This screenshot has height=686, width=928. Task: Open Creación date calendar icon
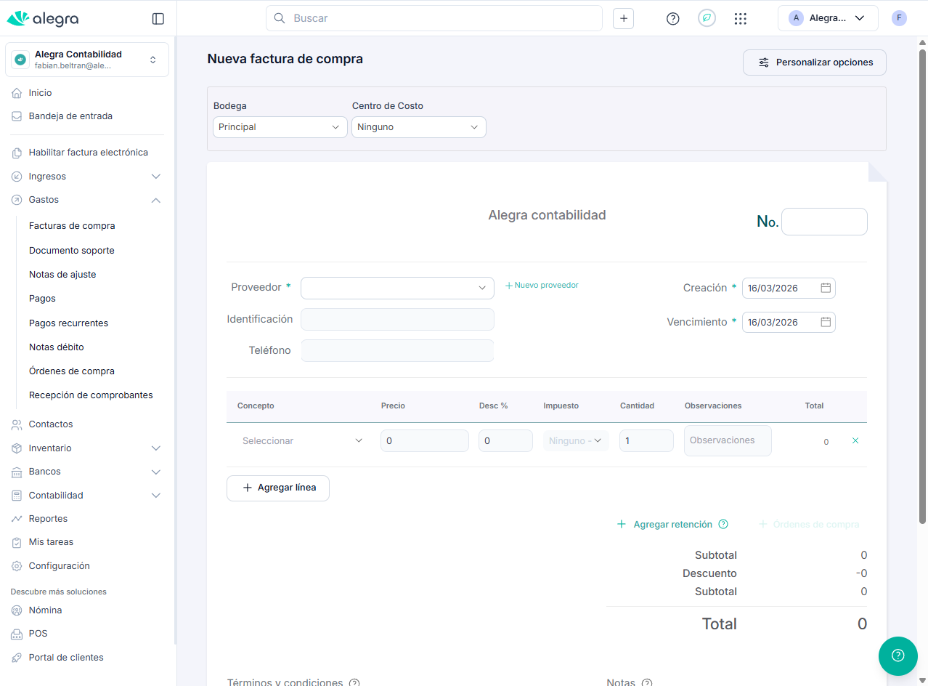[x=826, y=288]
